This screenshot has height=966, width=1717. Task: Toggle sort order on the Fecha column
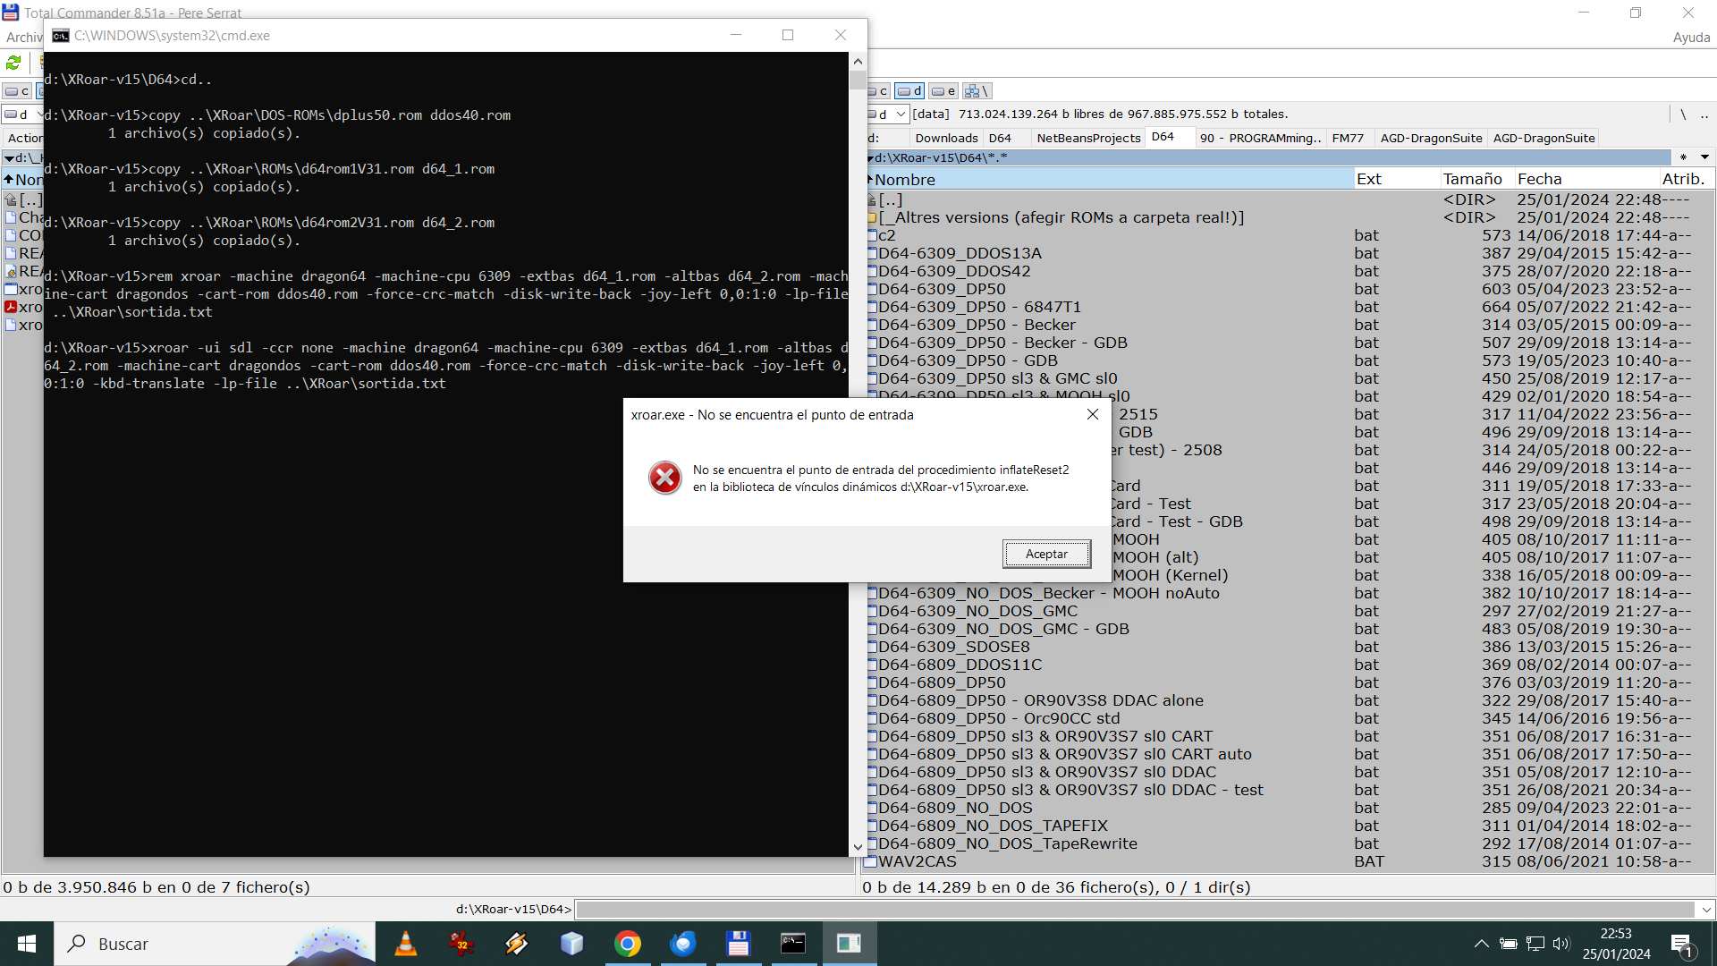[1540, 179]
